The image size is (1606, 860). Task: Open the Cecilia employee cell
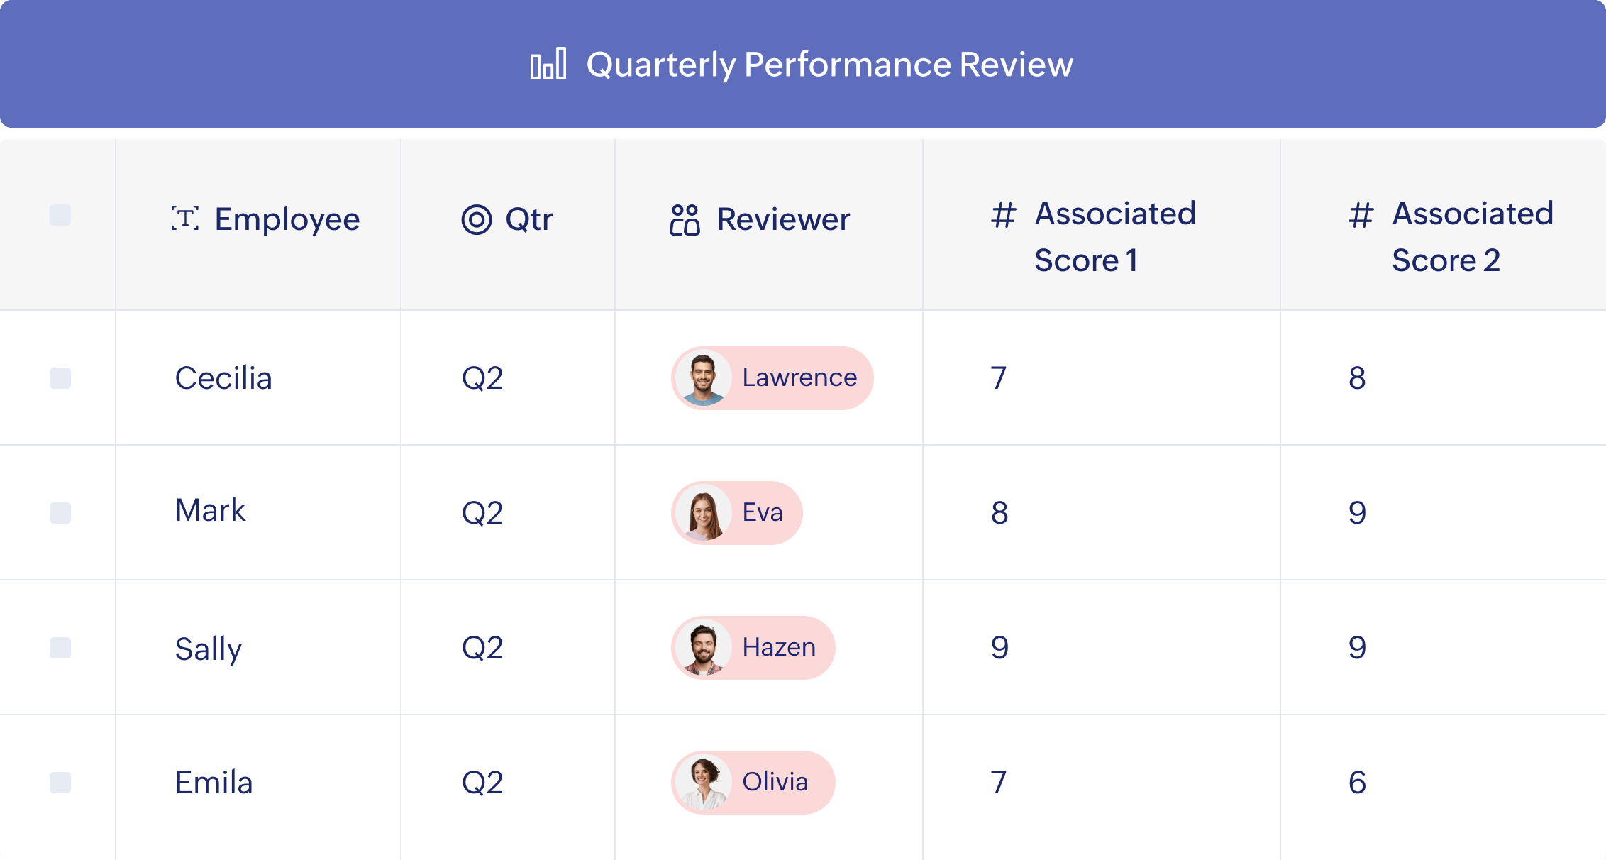223,378
